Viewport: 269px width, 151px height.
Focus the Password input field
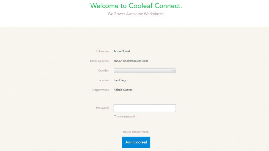pyautogui.click(x=145, y=108)
